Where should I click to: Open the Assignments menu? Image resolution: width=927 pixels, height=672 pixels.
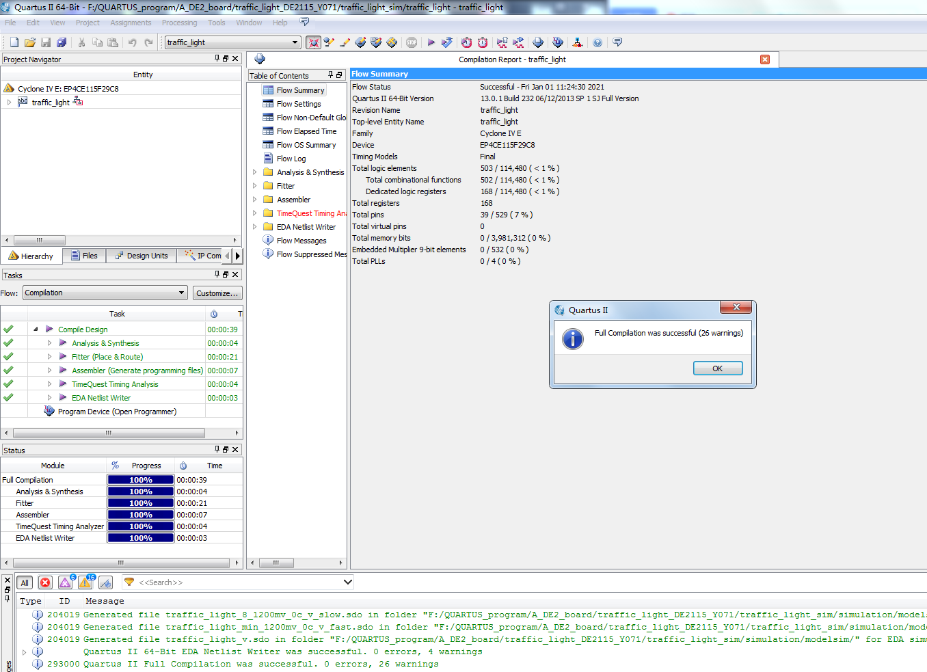tap(131, 23)
